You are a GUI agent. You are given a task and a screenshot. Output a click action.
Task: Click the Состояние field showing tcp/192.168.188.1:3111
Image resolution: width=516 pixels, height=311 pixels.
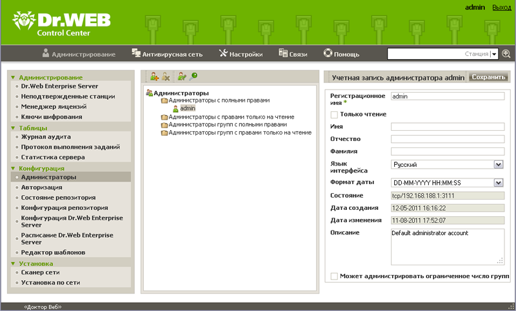(x=448, y=196)
